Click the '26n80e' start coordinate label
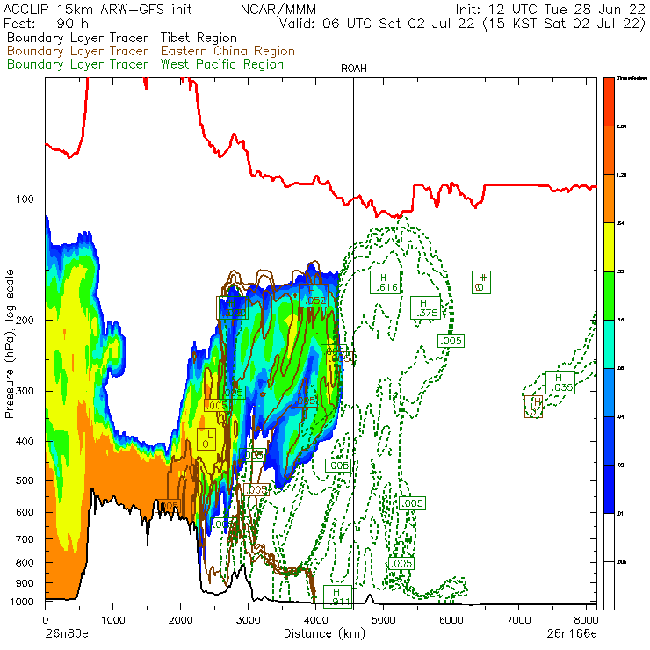This screenshot has width=650, height=650. click(67, 633)
